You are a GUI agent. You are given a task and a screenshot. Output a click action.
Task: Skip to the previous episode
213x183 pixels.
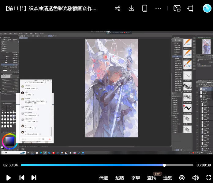(x=22, y=177)
